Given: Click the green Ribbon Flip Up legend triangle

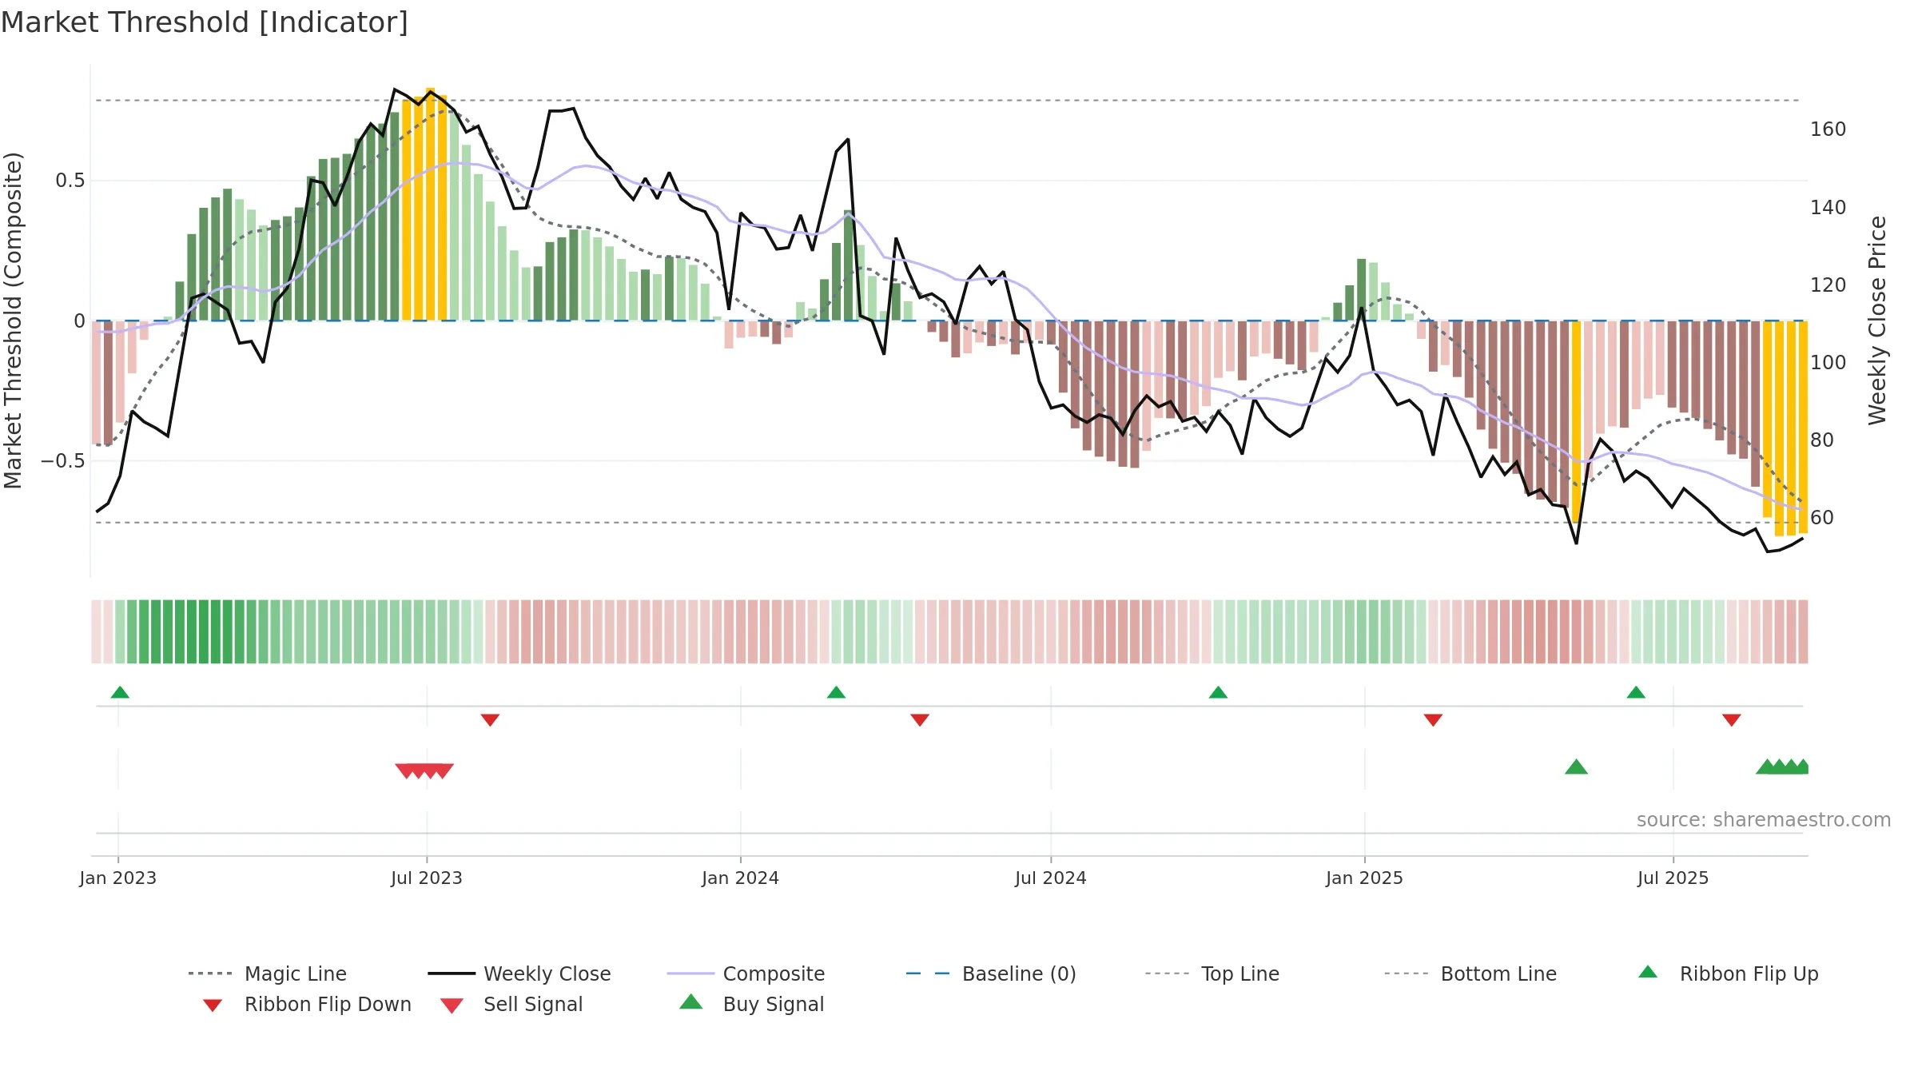Looking at the screenshot, I should pos(1648,972).
